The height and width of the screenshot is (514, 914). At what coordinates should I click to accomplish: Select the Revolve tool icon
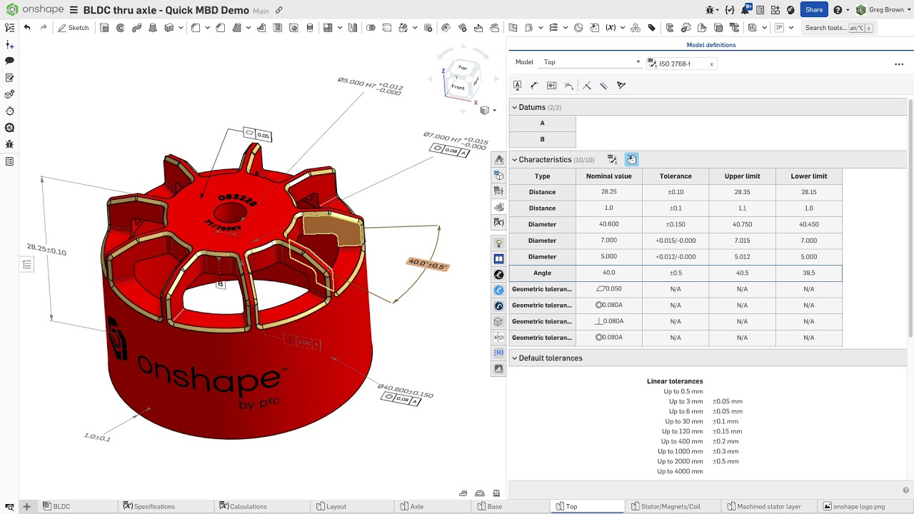coord(120,28)
